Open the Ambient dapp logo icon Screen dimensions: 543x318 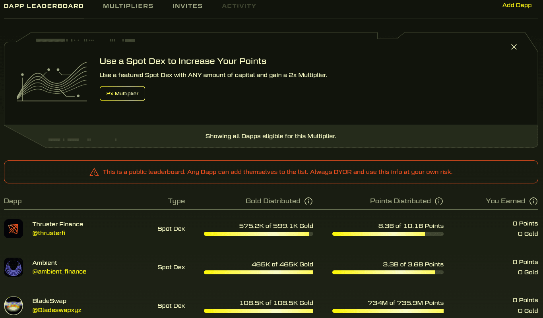[x=14, y=267]
